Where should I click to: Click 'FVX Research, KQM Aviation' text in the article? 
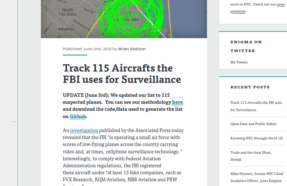(94, 180)
